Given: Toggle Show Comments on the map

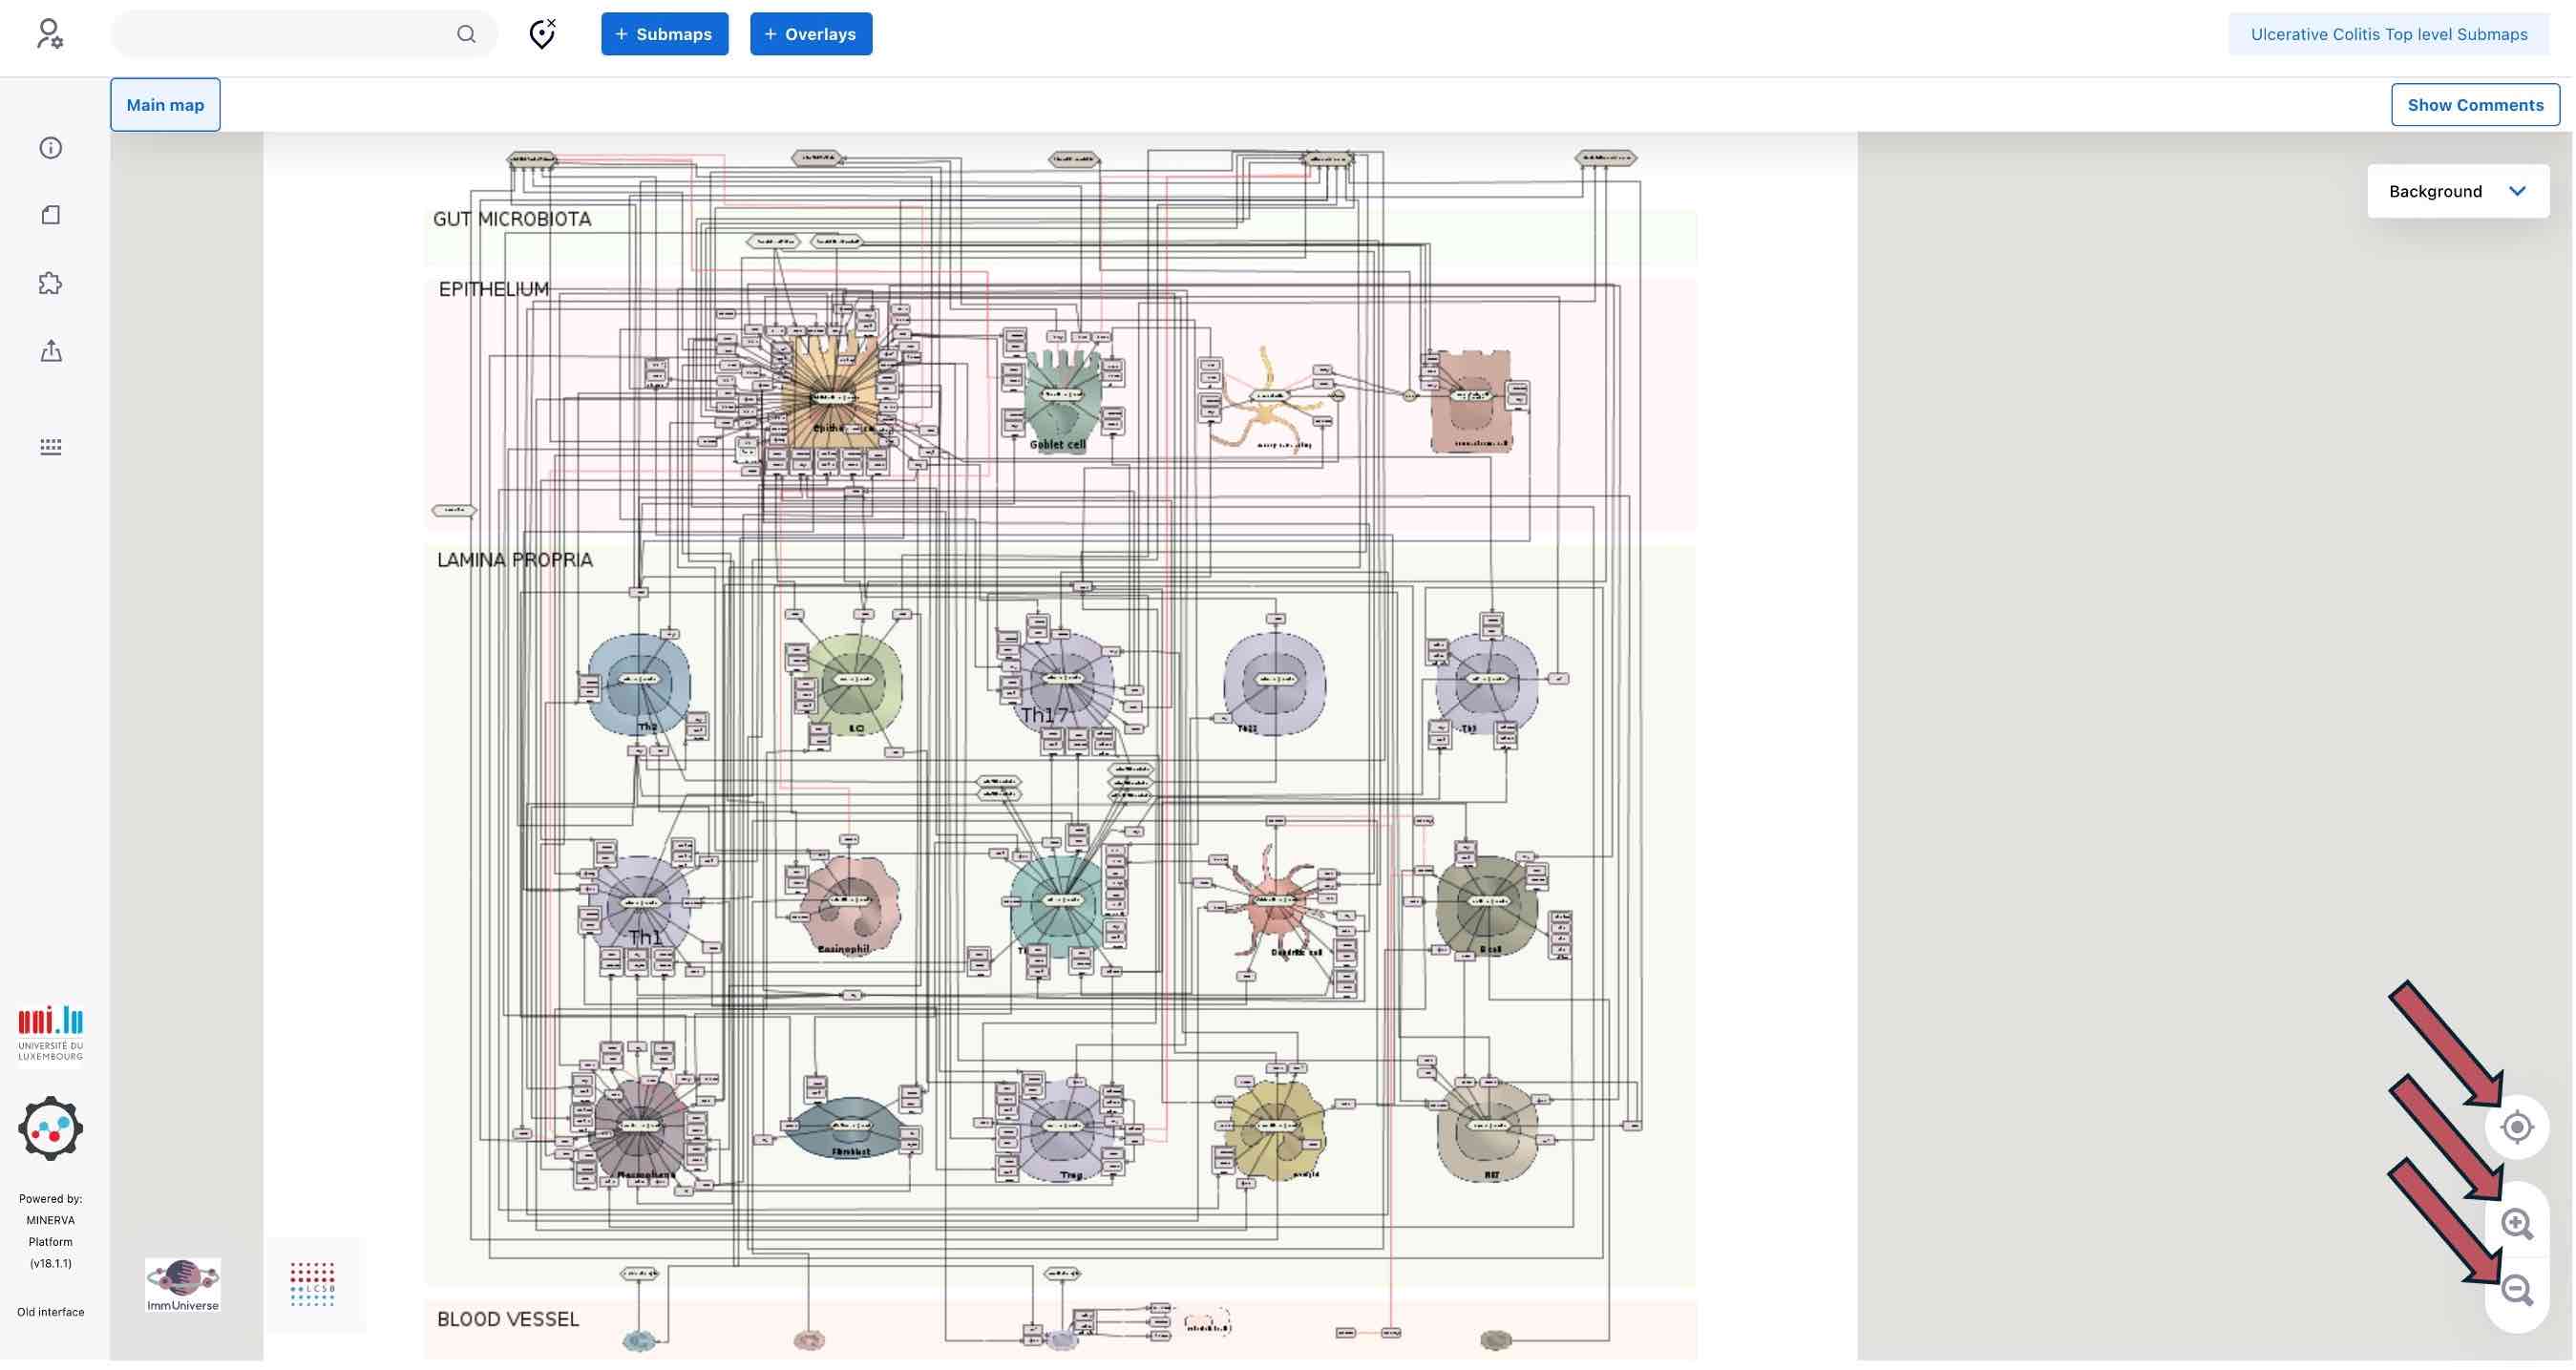Looking at the screenshot, I should [2475, 105].
